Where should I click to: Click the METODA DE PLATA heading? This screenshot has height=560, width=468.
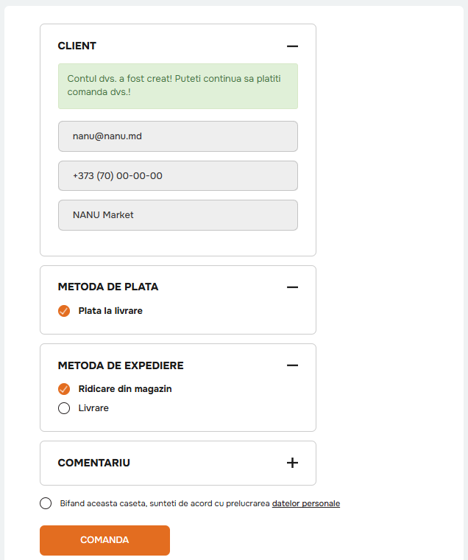[108, 287]
